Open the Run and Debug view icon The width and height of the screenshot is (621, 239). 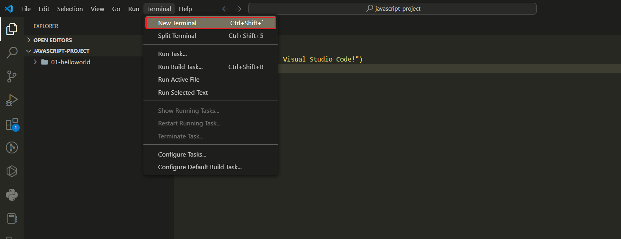12,100
